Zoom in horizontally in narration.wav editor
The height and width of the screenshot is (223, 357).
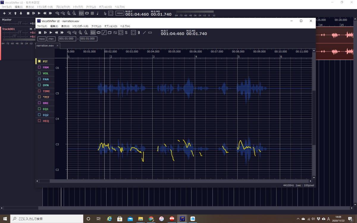[69, 32]
